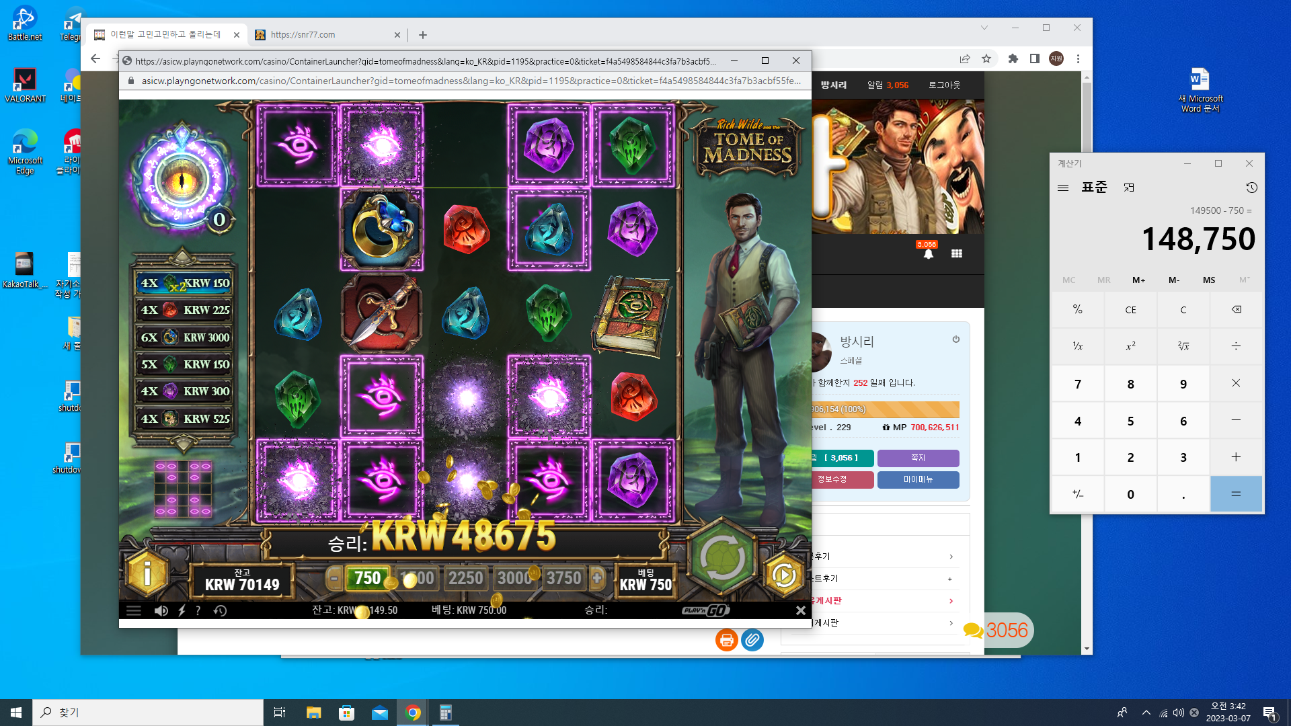Open File Explorer from the taskbar
The image size is (1291, 726).
[x=313, y=713]
